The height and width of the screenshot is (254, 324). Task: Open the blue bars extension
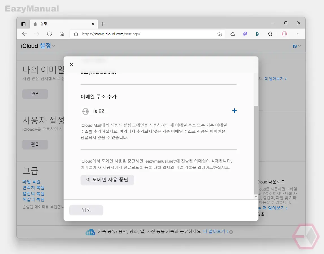257,34
